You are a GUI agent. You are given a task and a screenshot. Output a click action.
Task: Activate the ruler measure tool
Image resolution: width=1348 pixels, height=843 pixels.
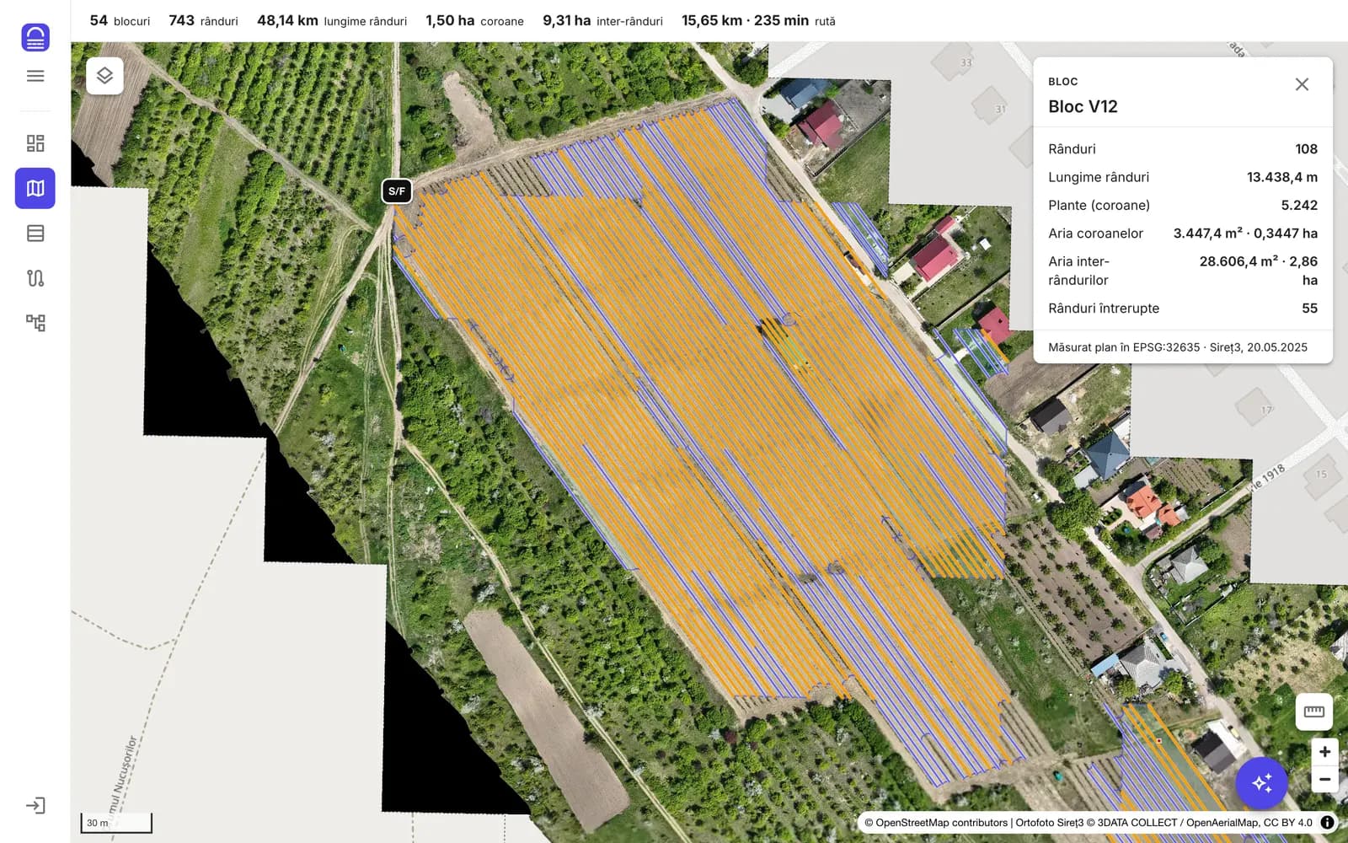coord(1314,712)
